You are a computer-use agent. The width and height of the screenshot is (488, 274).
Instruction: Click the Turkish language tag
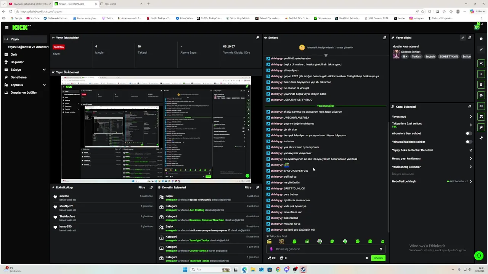[x=416, y=56]
